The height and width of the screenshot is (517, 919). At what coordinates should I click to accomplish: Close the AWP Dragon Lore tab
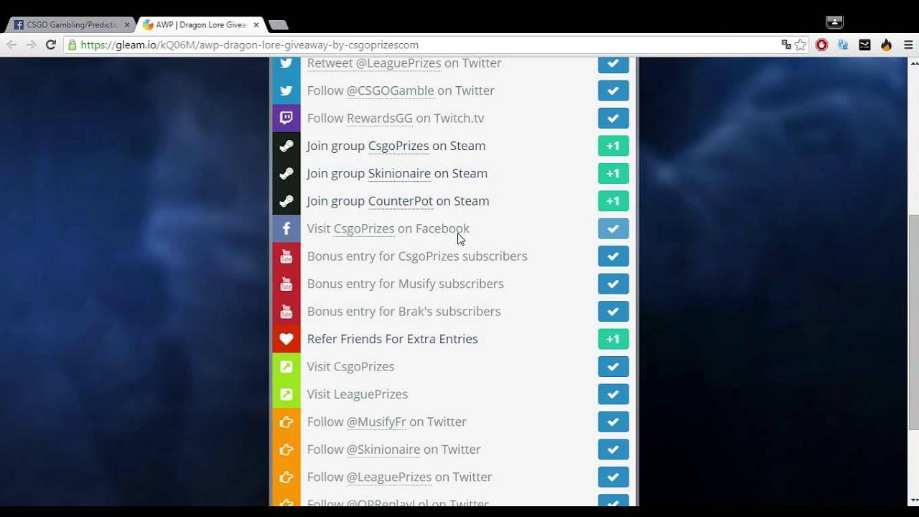(x=256, y=24)
